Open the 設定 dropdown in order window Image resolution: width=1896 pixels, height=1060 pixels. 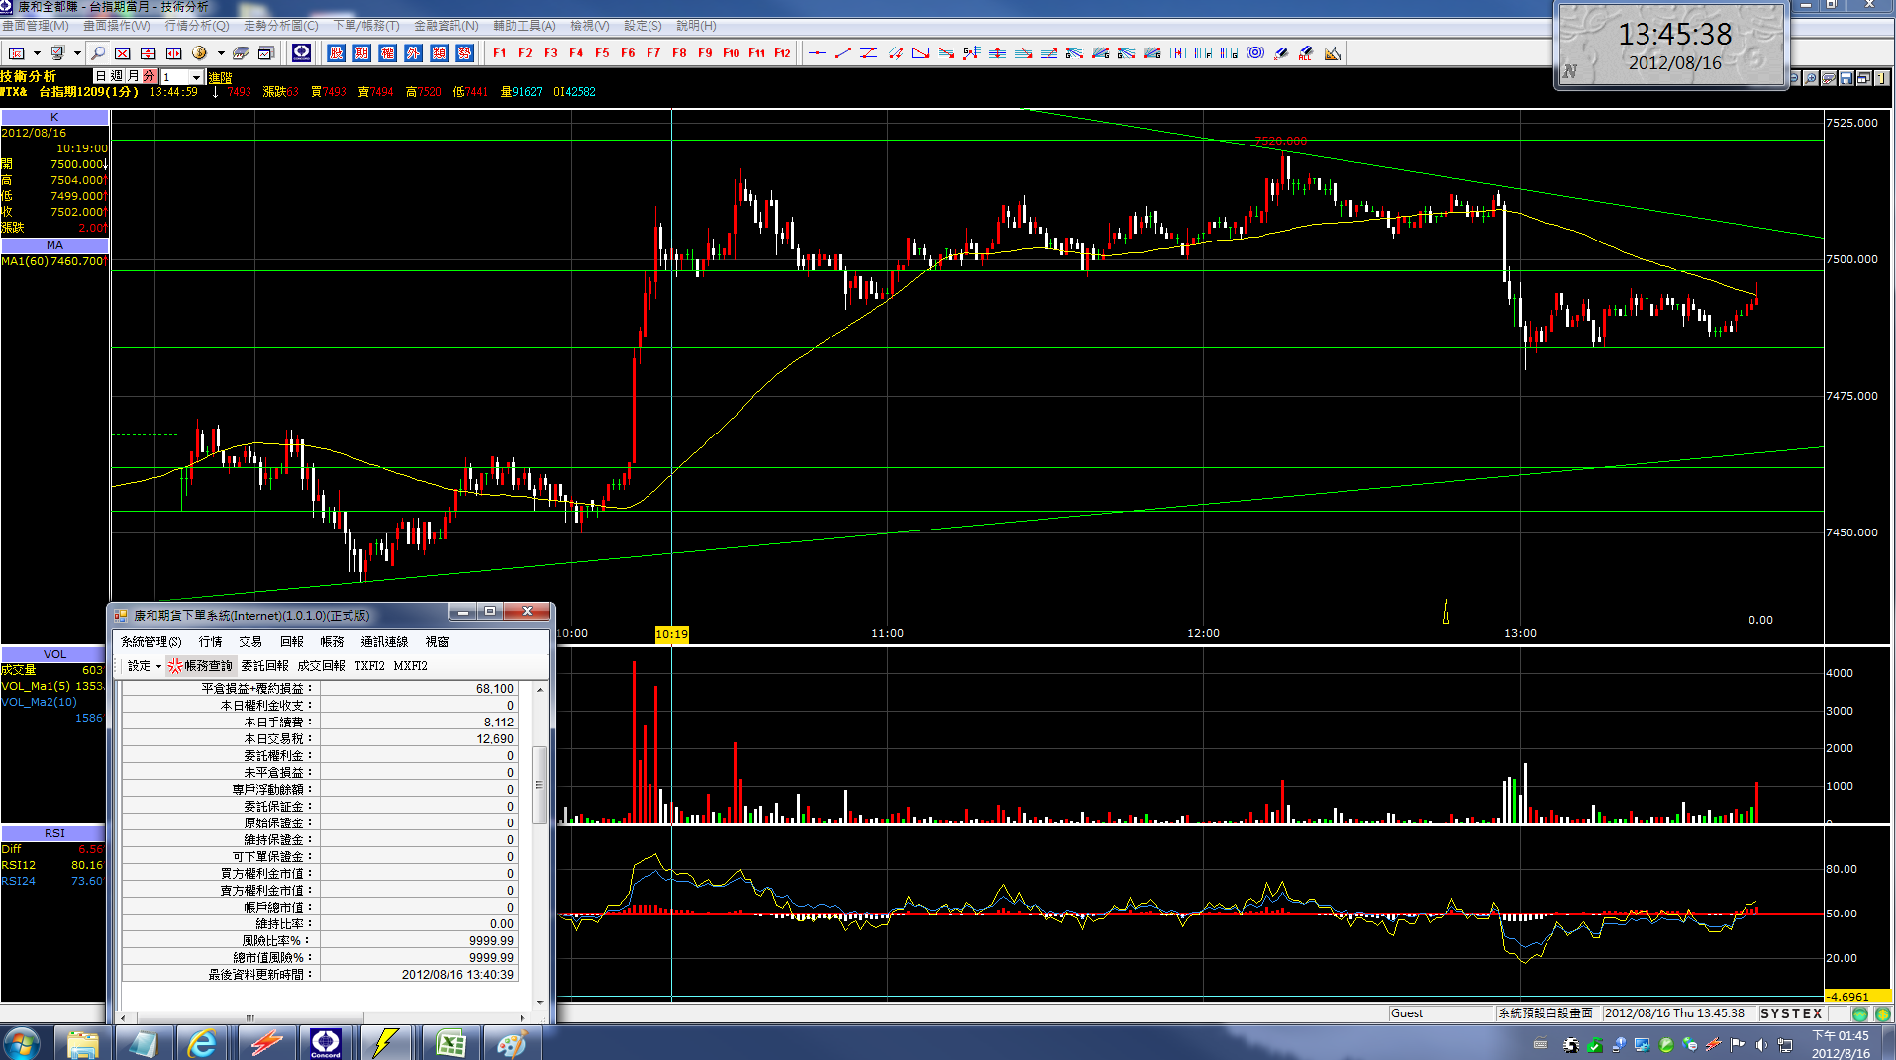(x=144, y=666)
